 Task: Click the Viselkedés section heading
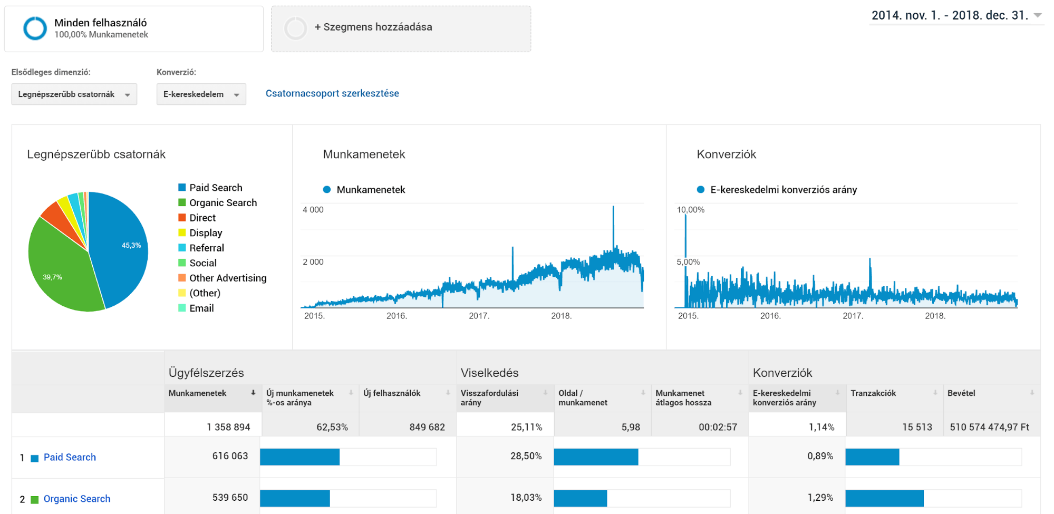(x=489, y=373)
